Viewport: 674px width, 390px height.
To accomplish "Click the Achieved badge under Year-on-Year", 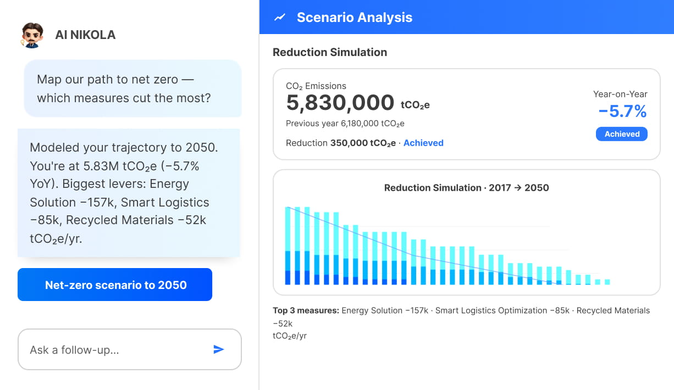I will (622, 134).
